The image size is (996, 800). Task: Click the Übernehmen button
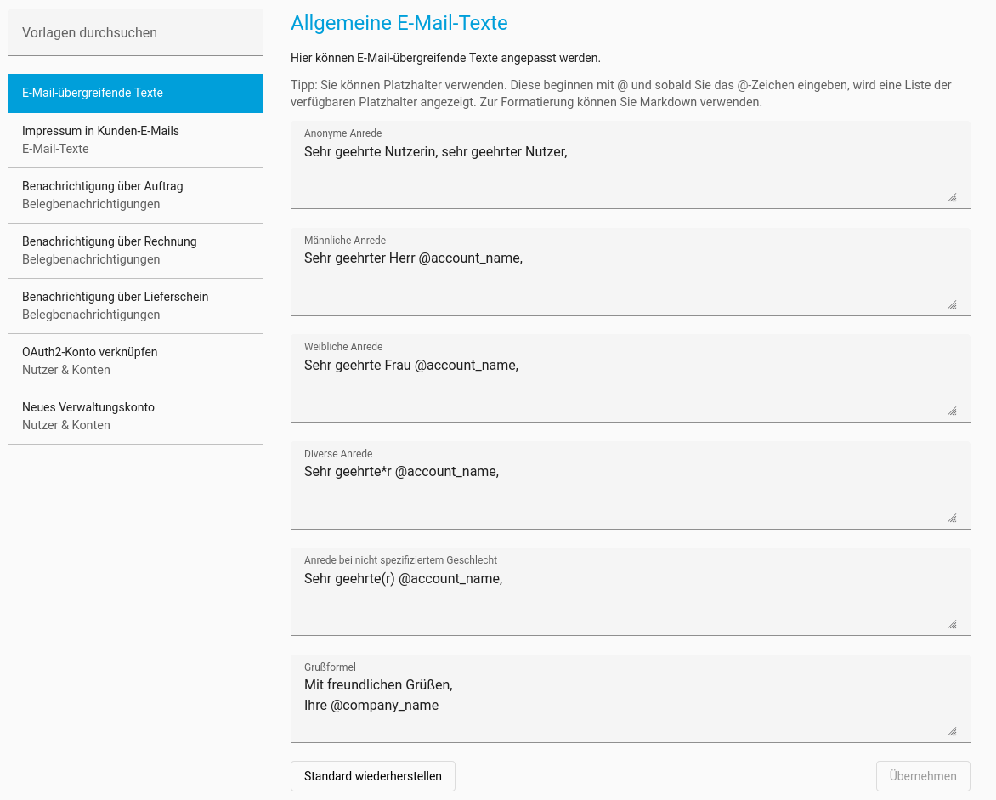[923, 776]
